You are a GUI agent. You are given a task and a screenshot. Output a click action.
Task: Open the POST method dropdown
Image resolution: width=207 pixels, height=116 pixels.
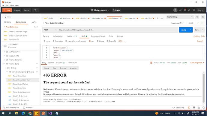click(50, 30)
